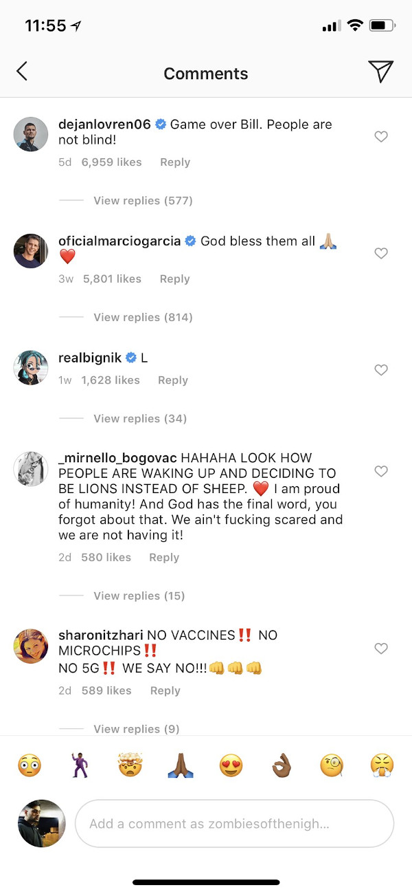Viewport: 412px width, 894px height.
Task: Tap the dancing man emoji
Action: 80,765
